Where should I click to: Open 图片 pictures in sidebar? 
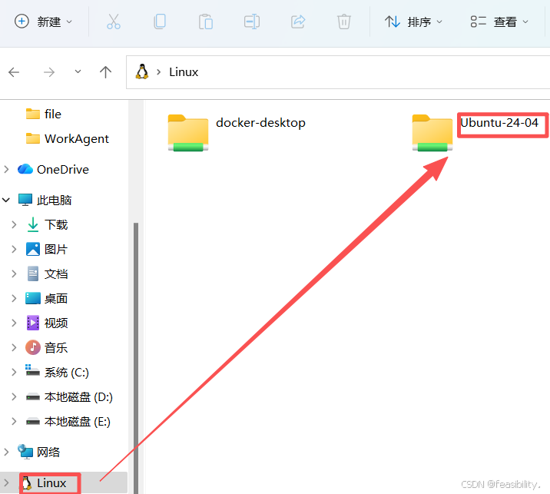tap(47, 250)
